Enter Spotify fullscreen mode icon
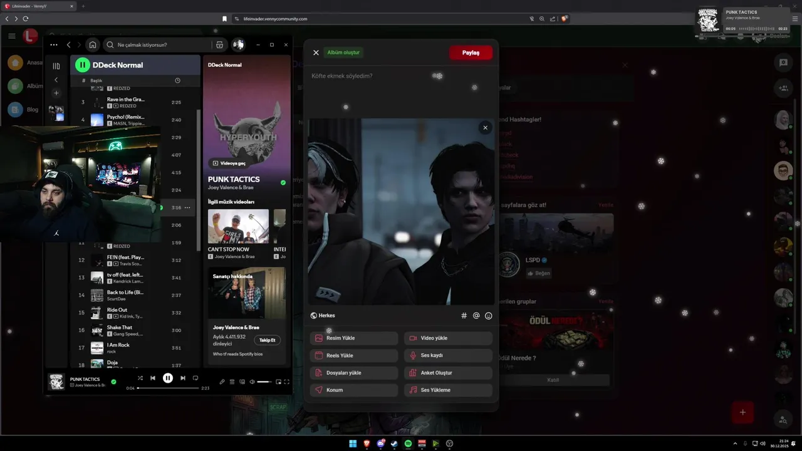802x451 pixels. 287,381
